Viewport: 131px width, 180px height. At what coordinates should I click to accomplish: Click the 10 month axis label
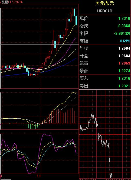[39, 176]
